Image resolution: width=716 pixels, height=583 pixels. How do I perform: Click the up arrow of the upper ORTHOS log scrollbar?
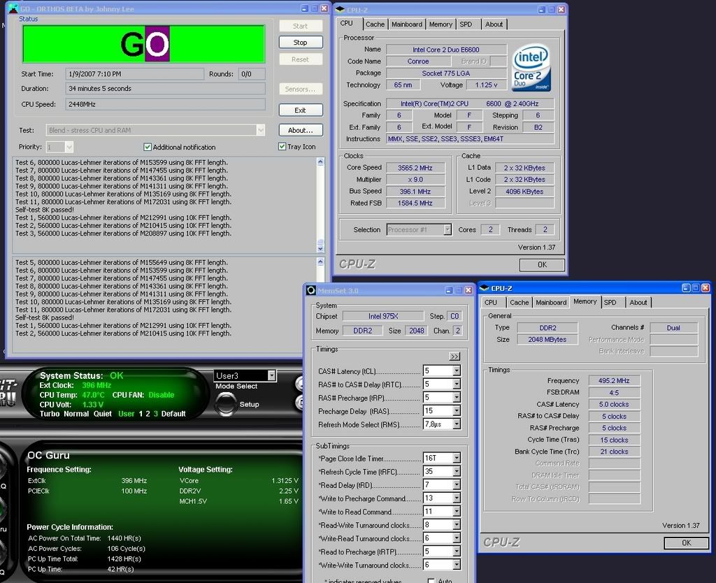320,161
